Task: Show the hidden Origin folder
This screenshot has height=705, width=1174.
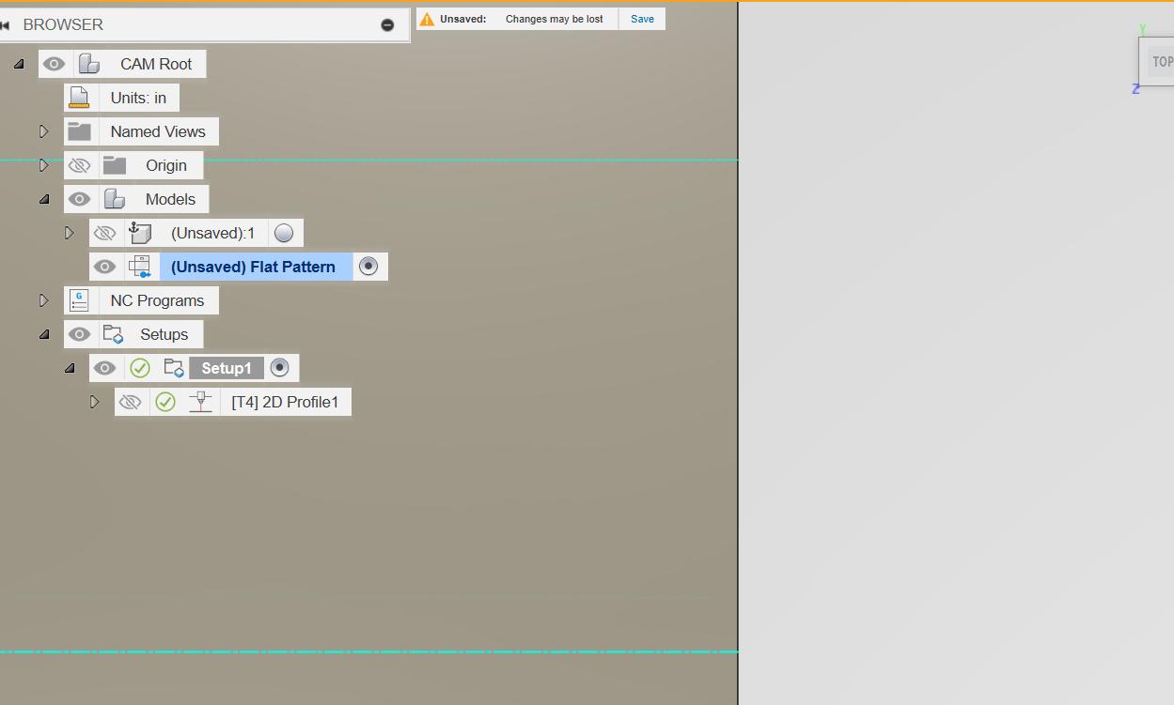Action: [80, 165]
